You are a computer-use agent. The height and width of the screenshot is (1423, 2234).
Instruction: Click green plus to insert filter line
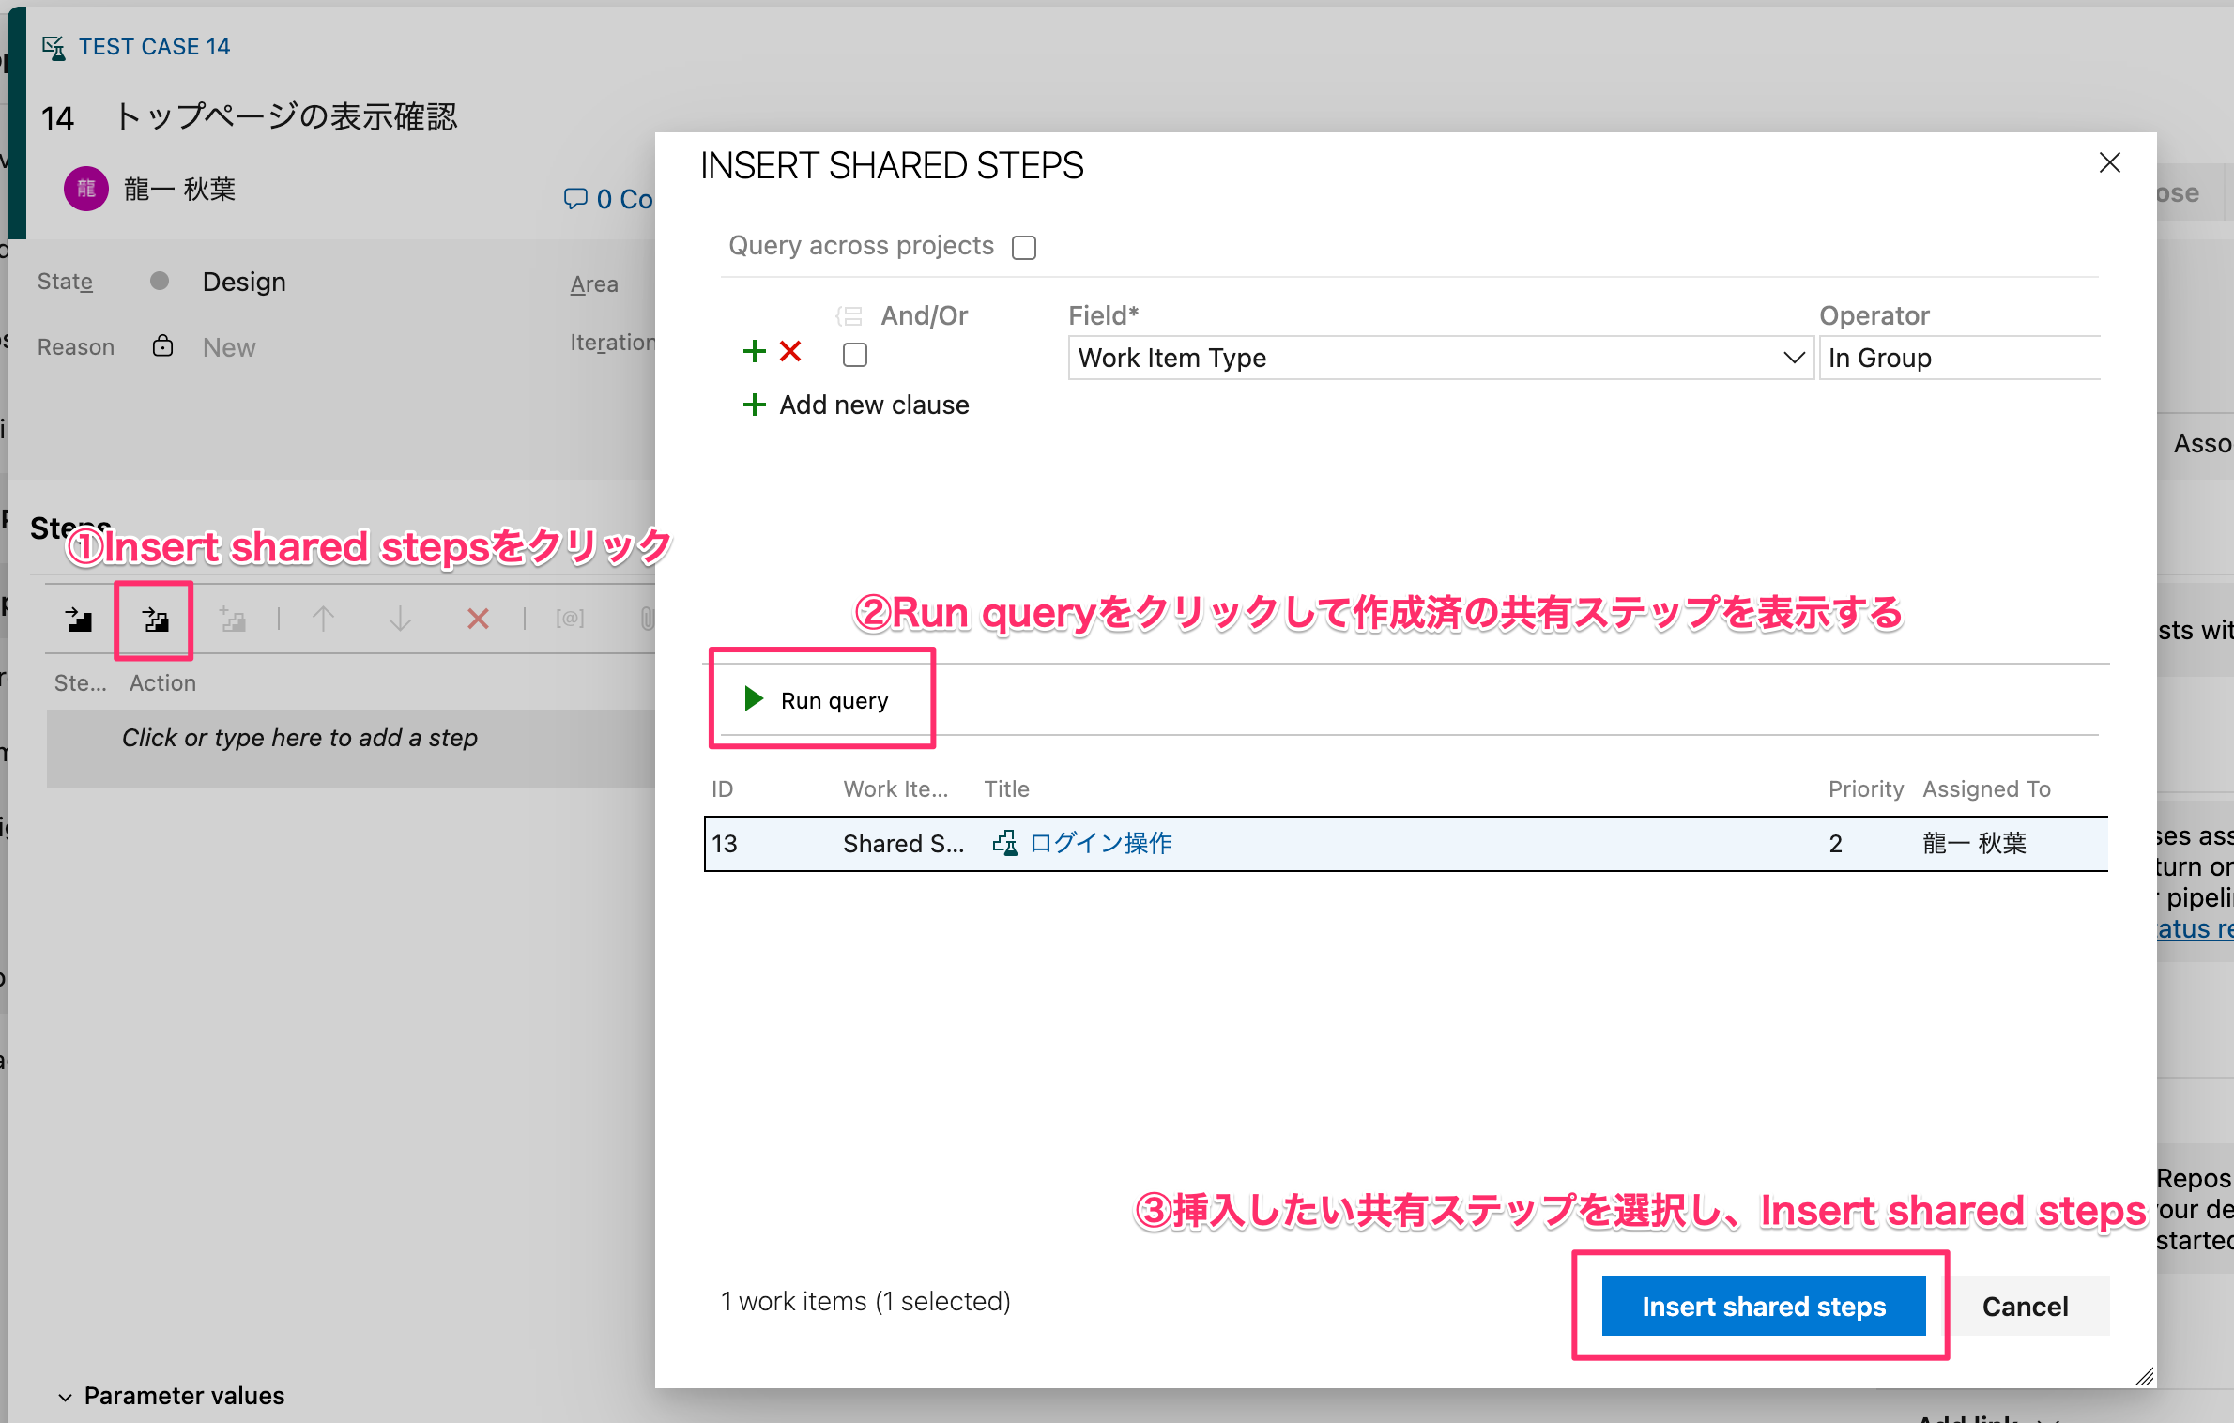coord(754,352)
